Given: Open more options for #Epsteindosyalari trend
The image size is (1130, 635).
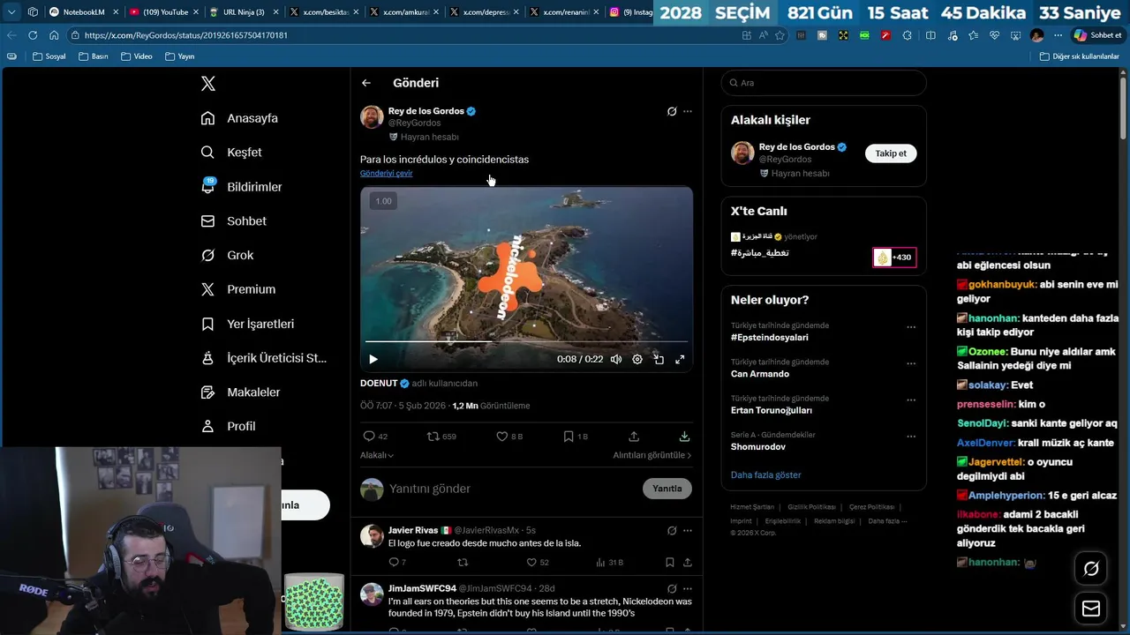Looking at the screenshot, I should [x=911, y=327].
